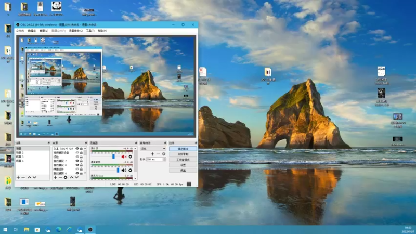Unmute the channel with the red speaker icon

124,157
